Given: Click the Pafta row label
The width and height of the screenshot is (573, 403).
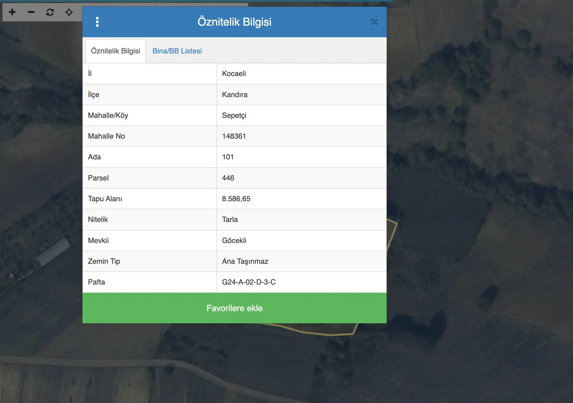Looking at the screenshot, I should 97,282.
